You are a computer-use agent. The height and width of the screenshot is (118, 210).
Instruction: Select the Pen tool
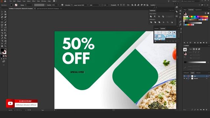[x=2, y=17]
